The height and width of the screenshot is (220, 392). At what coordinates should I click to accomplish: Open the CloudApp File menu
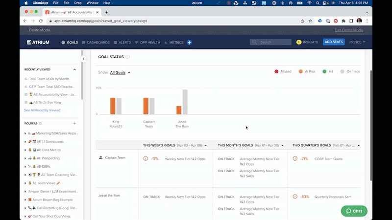tap(56, 3)
